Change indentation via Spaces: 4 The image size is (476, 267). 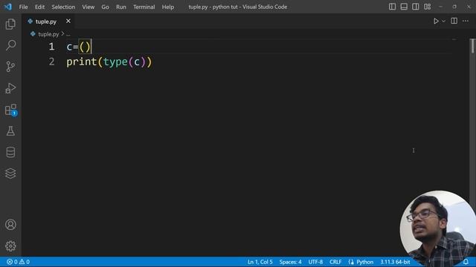coord(291,262)
